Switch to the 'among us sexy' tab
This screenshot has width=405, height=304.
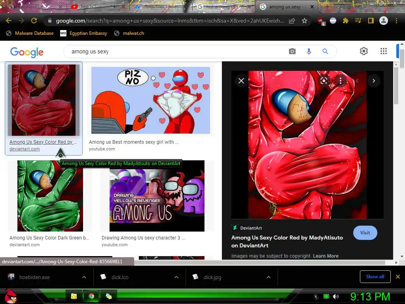click(286, 7)
